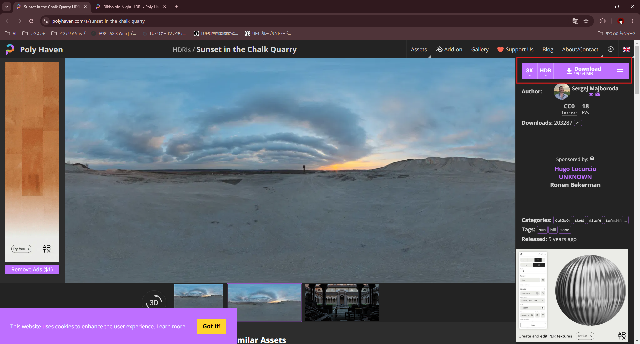The height and width of the screenshot is (344, 640).
Task: Expand the 8K resolution dropdown
Action: [529, 71]
